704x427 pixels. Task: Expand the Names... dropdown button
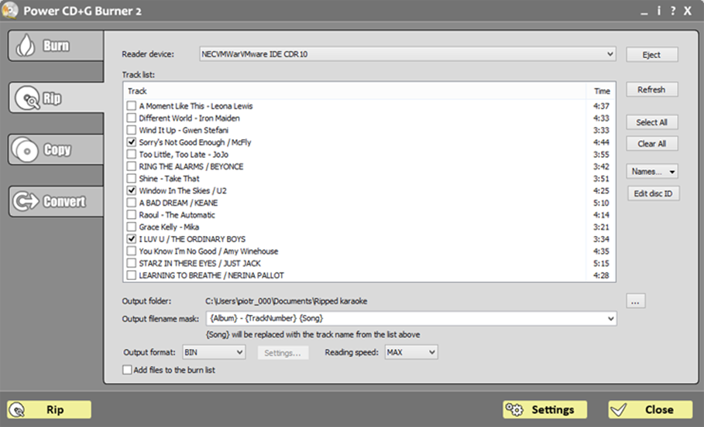[x=652, y=171]
